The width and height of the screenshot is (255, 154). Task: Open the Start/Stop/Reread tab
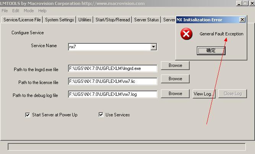point(113,20)
